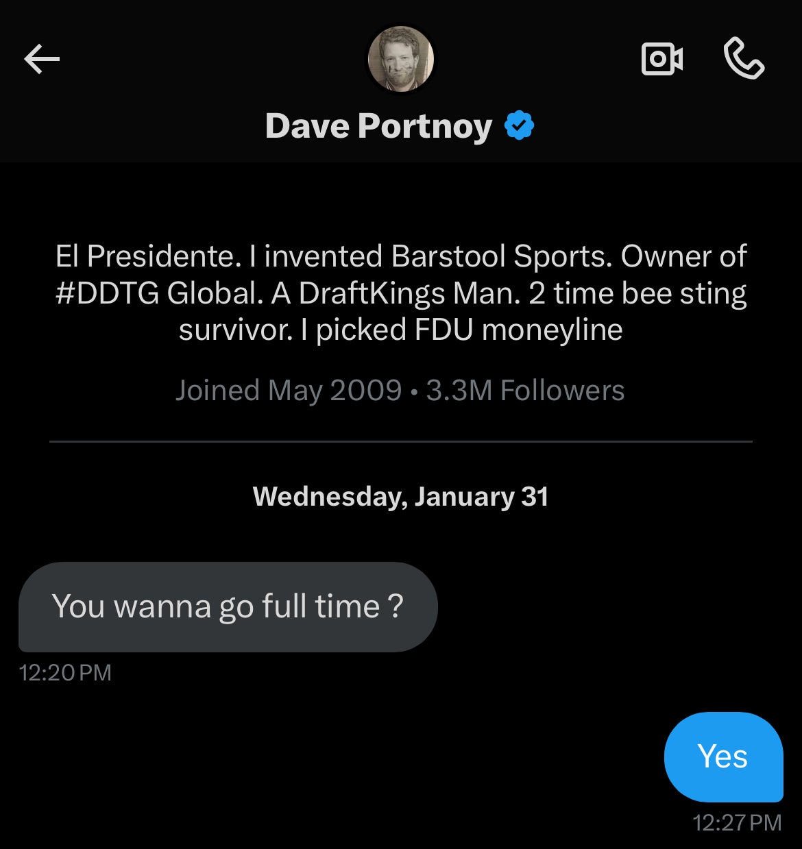The width and height of the screenshot is (802, 849).
Task: Click the 3.3M Followers count
Action: [525, 391]
